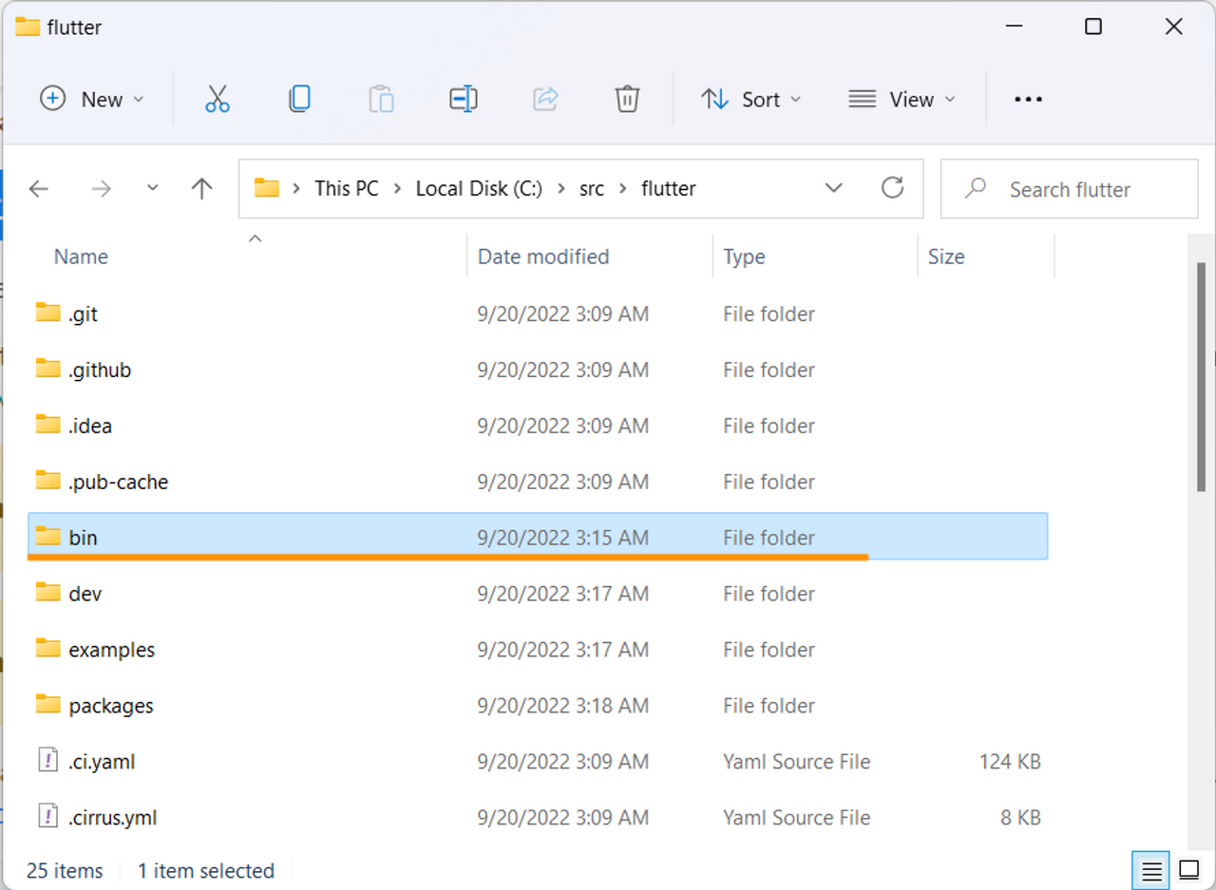Screen dimensions: 1216x890
Task: Click the Copy icon in toolbar
Action: point(299,99)
